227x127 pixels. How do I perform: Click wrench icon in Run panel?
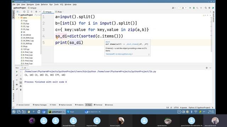pos(17,75)
